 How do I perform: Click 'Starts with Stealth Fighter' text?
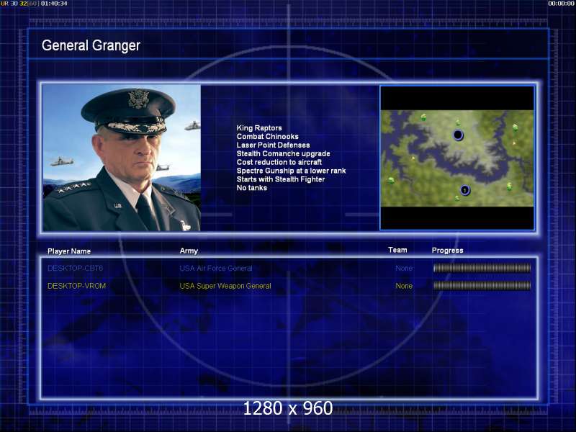point(281,179)
